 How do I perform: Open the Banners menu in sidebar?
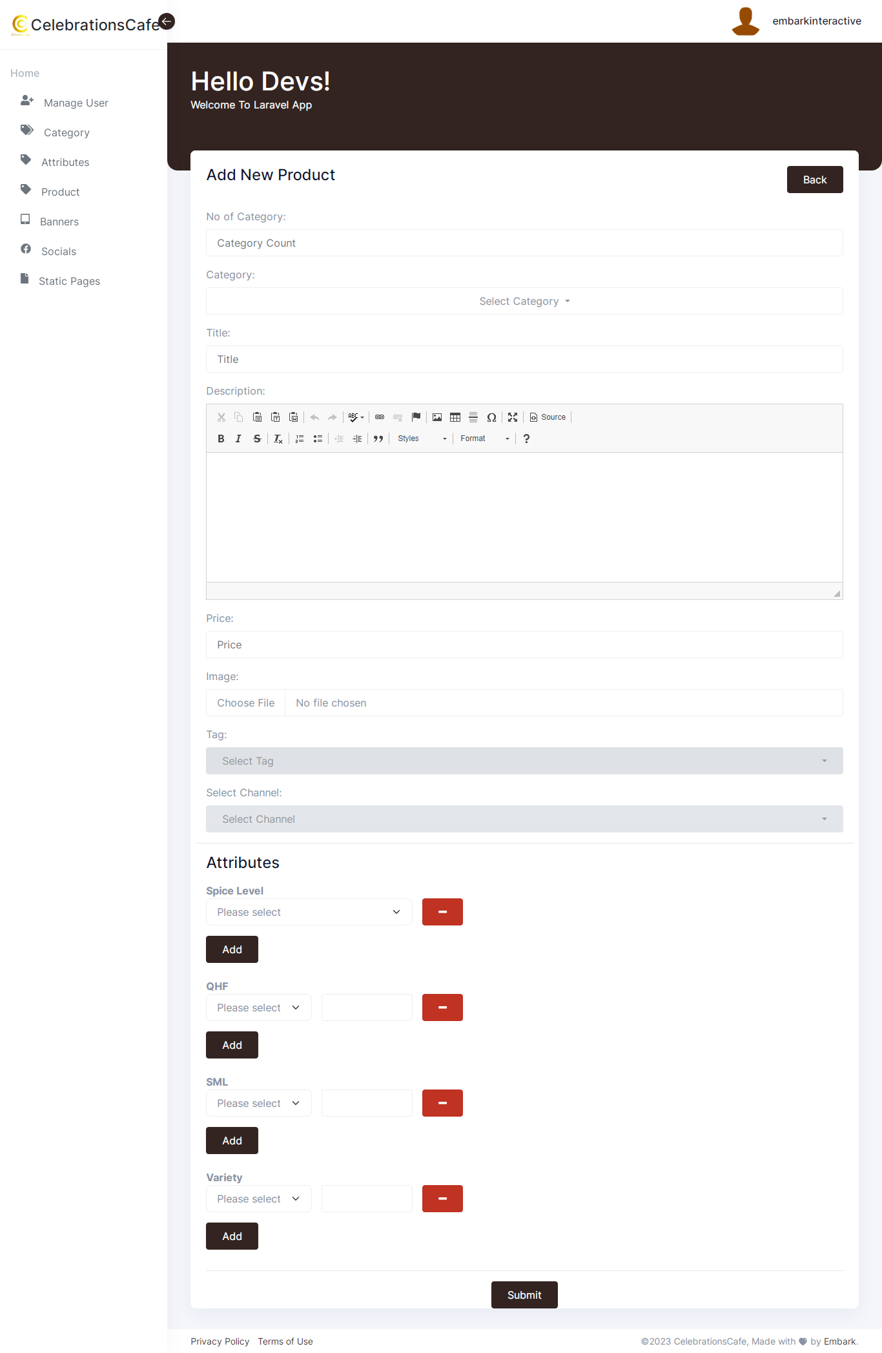click(59, 222)
